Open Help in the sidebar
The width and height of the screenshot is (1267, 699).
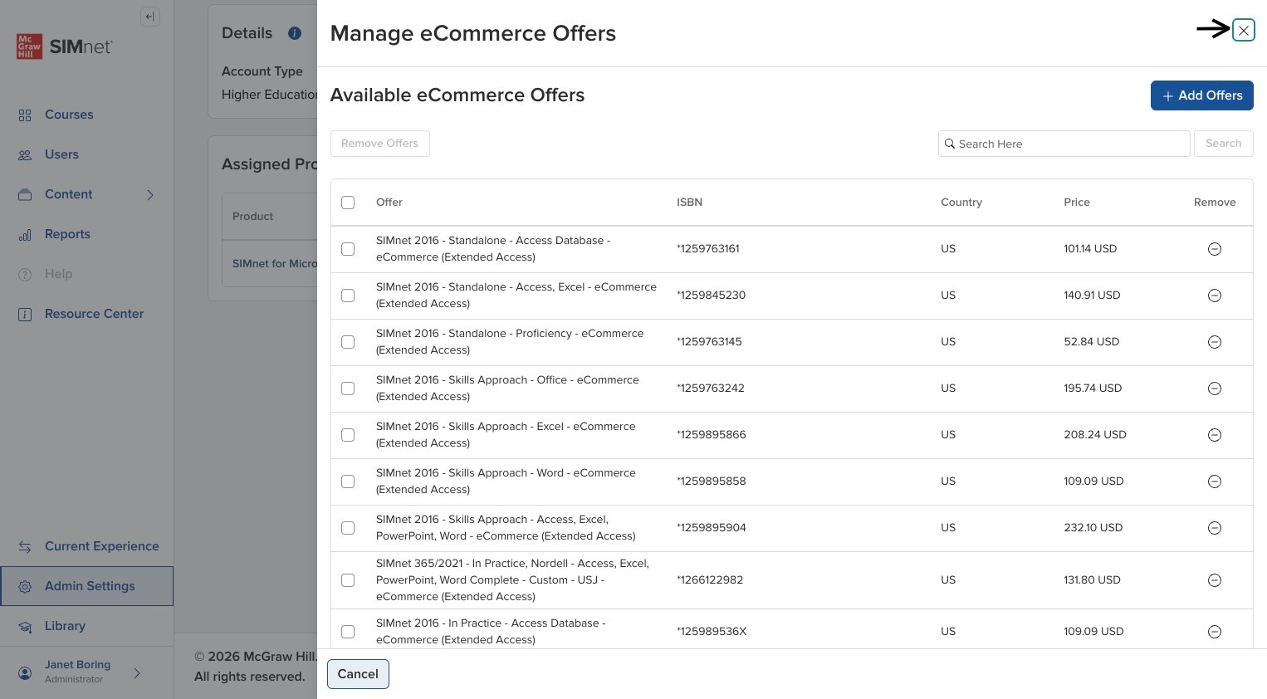58,274
